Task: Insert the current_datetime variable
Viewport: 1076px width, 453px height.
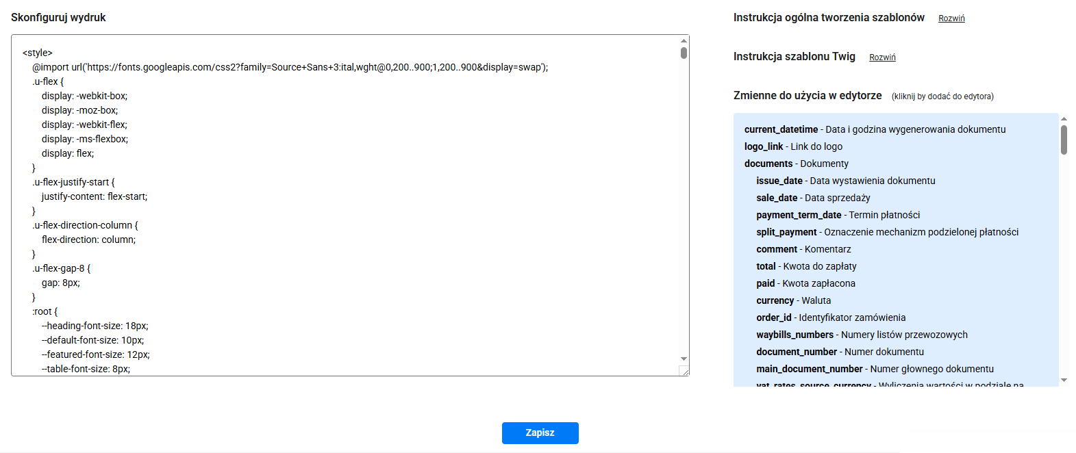Action: point(781,129)
